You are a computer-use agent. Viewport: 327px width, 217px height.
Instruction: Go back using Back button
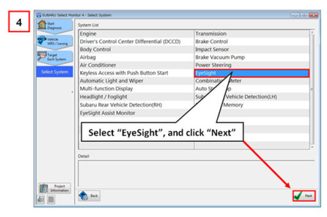coord(89,196)
